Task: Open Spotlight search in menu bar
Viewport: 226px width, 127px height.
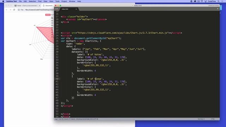Action: pos(219,1)
